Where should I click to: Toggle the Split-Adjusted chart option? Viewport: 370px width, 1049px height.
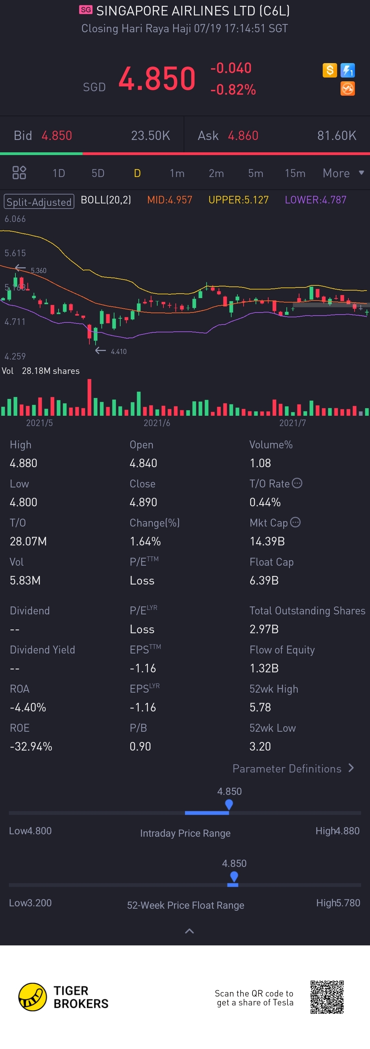tap(39, 202)
